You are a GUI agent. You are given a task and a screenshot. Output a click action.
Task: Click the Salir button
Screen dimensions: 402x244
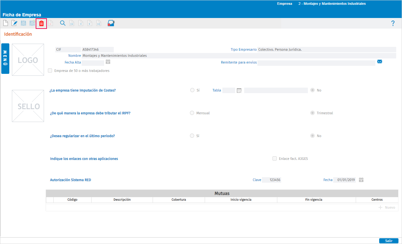389,241
